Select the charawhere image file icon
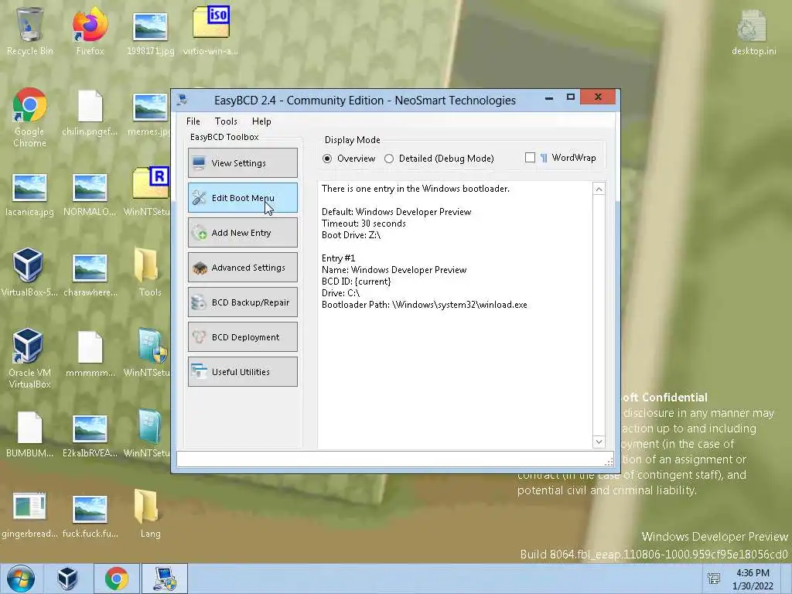Screen dimensions: 792x594 90,275
